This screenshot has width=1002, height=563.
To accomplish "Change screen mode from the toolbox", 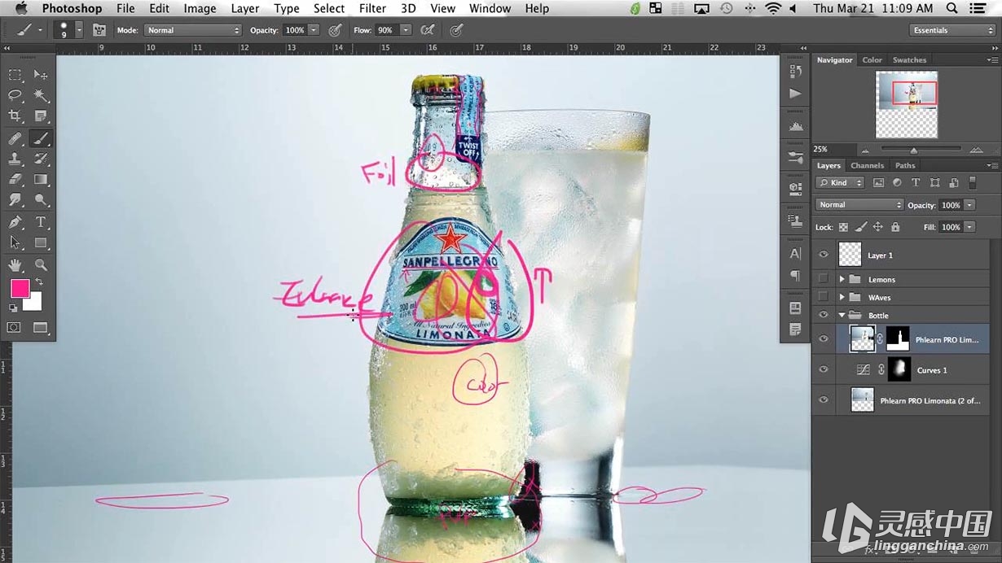I will tap(41, 327).
